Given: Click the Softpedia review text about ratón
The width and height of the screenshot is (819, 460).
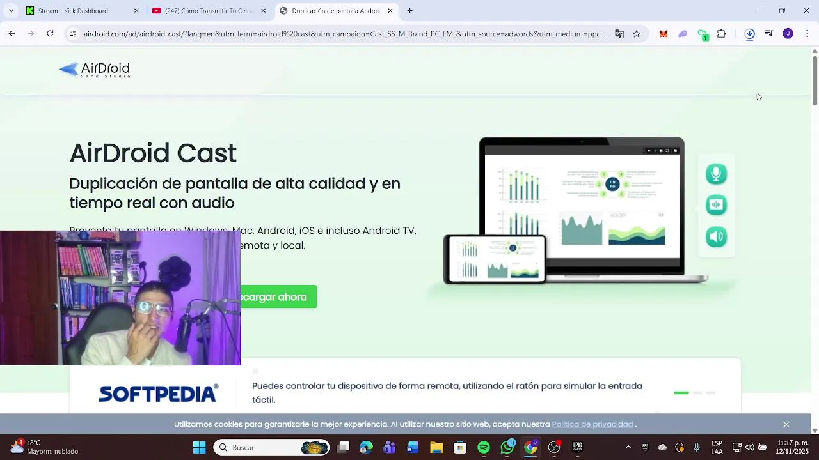Looking at the screenshot, I should click(x=447, y=393).
